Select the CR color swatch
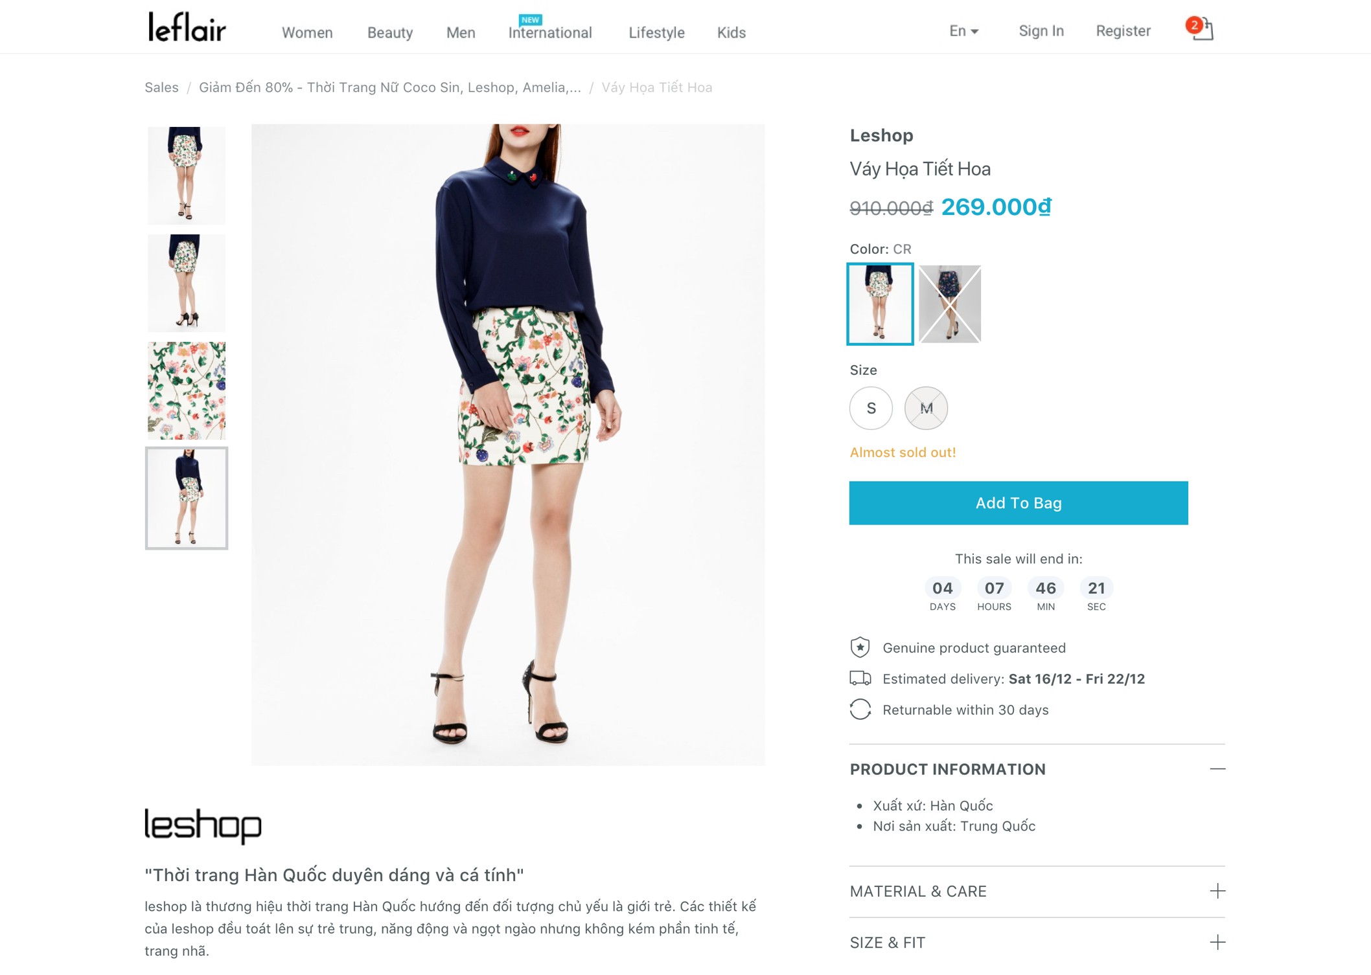This screenshot has height=975, width=1371. (880, 304)
